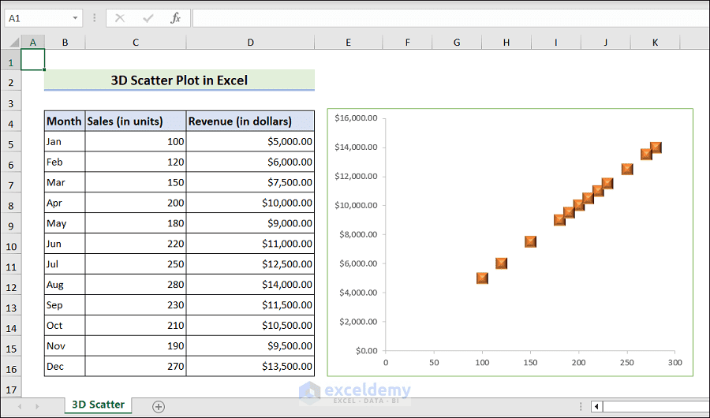Click previous sheet navigation arrow
Image resolution: width=710 pixels, height=418 pixels.
pyautogui.click(x=20, y=407)
